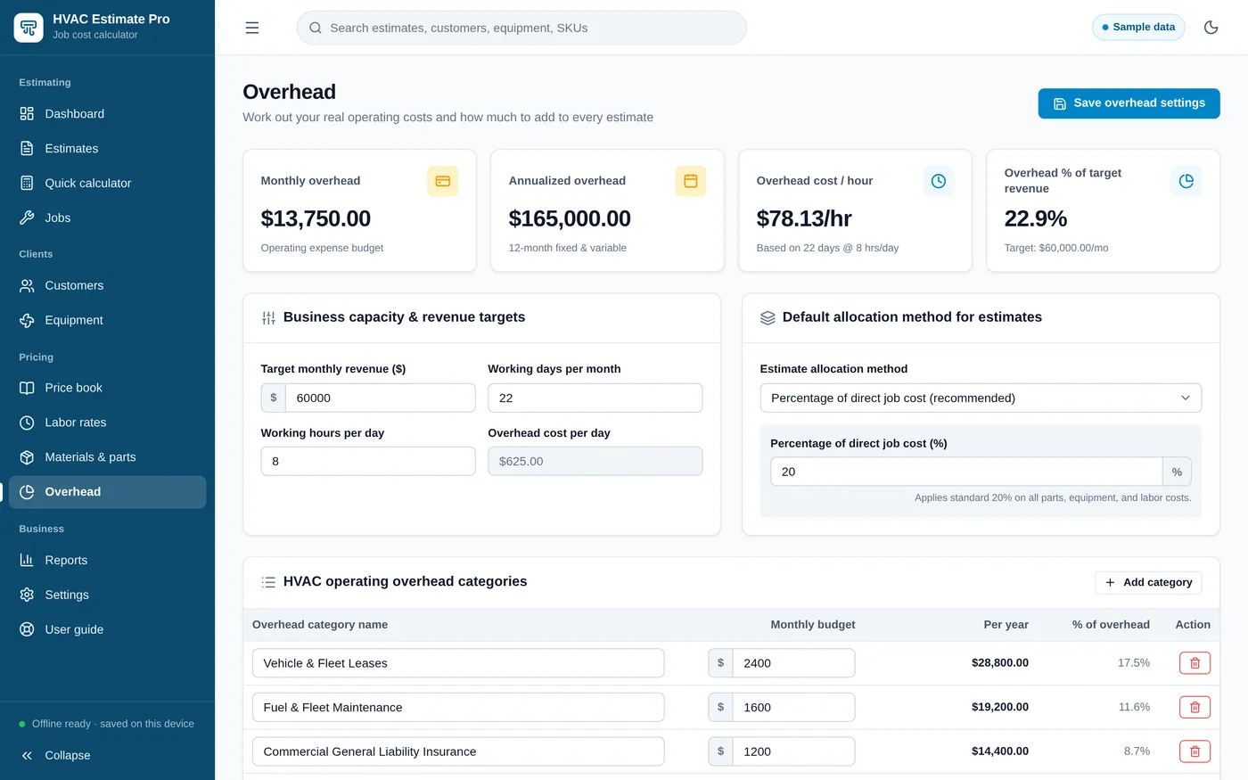Click the HVAC Estimate Pro logo icon

pyautogui.click(x=29, y=27)
